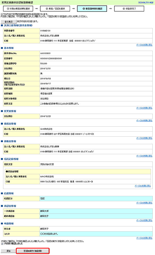155x255 pixels.
Task: Click the 戻る button
Action: point(9,251)
